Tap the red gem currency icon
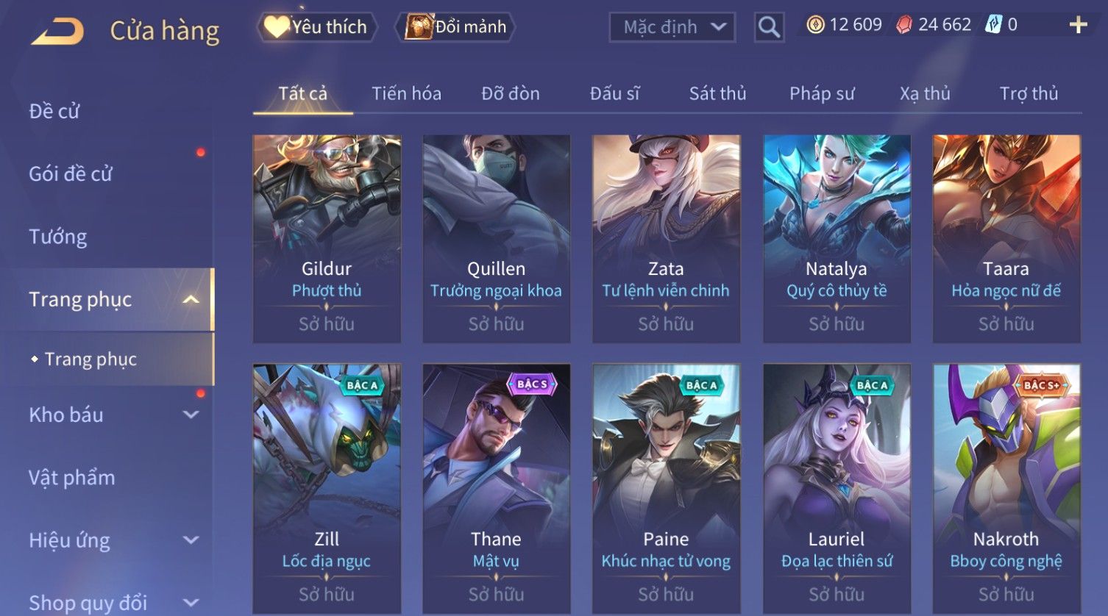This screenshot has height=616, width=1108. [x=904, y=25]
